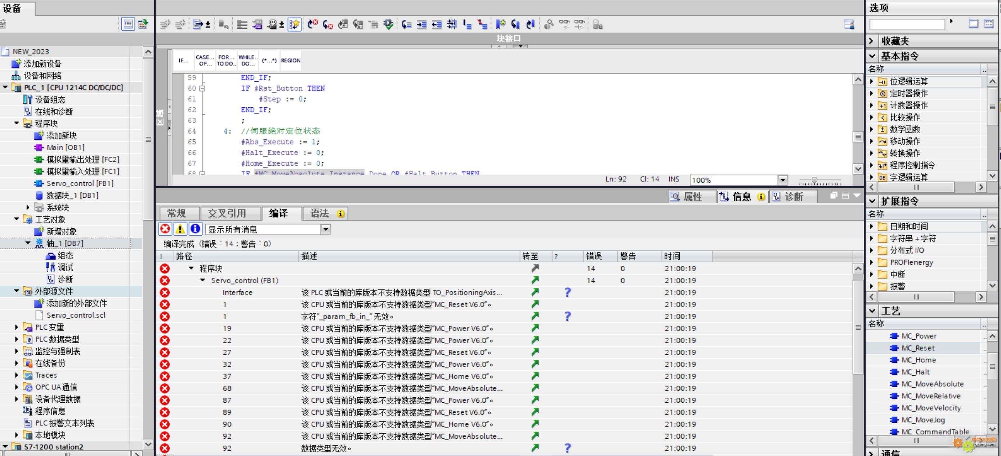
Task: Toggle the second pane view button in Options
Action: tap(988, 24)
